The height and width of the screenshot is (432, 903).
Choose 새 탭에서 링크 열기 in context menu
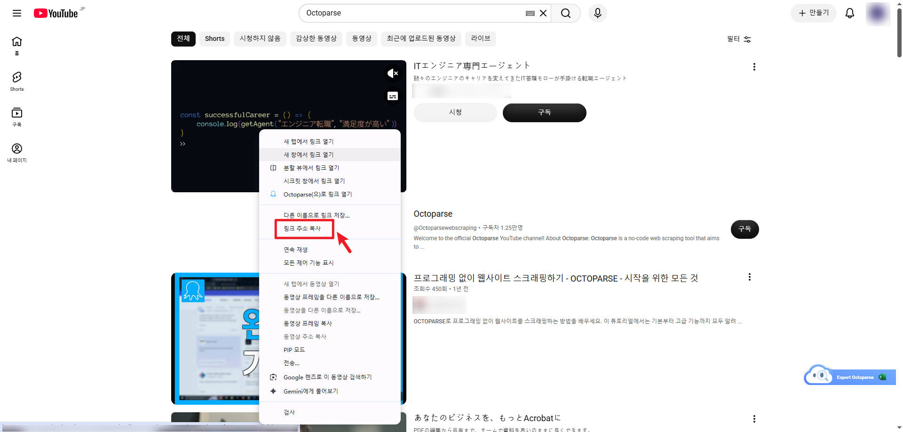click(330, 141)
